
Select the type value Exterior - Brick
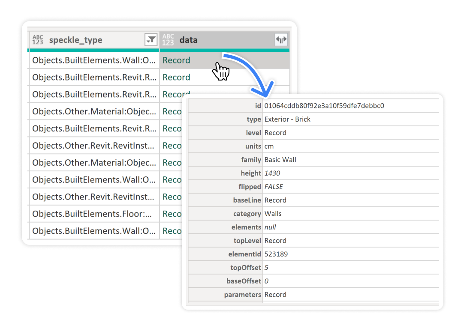tap(287, 119)
